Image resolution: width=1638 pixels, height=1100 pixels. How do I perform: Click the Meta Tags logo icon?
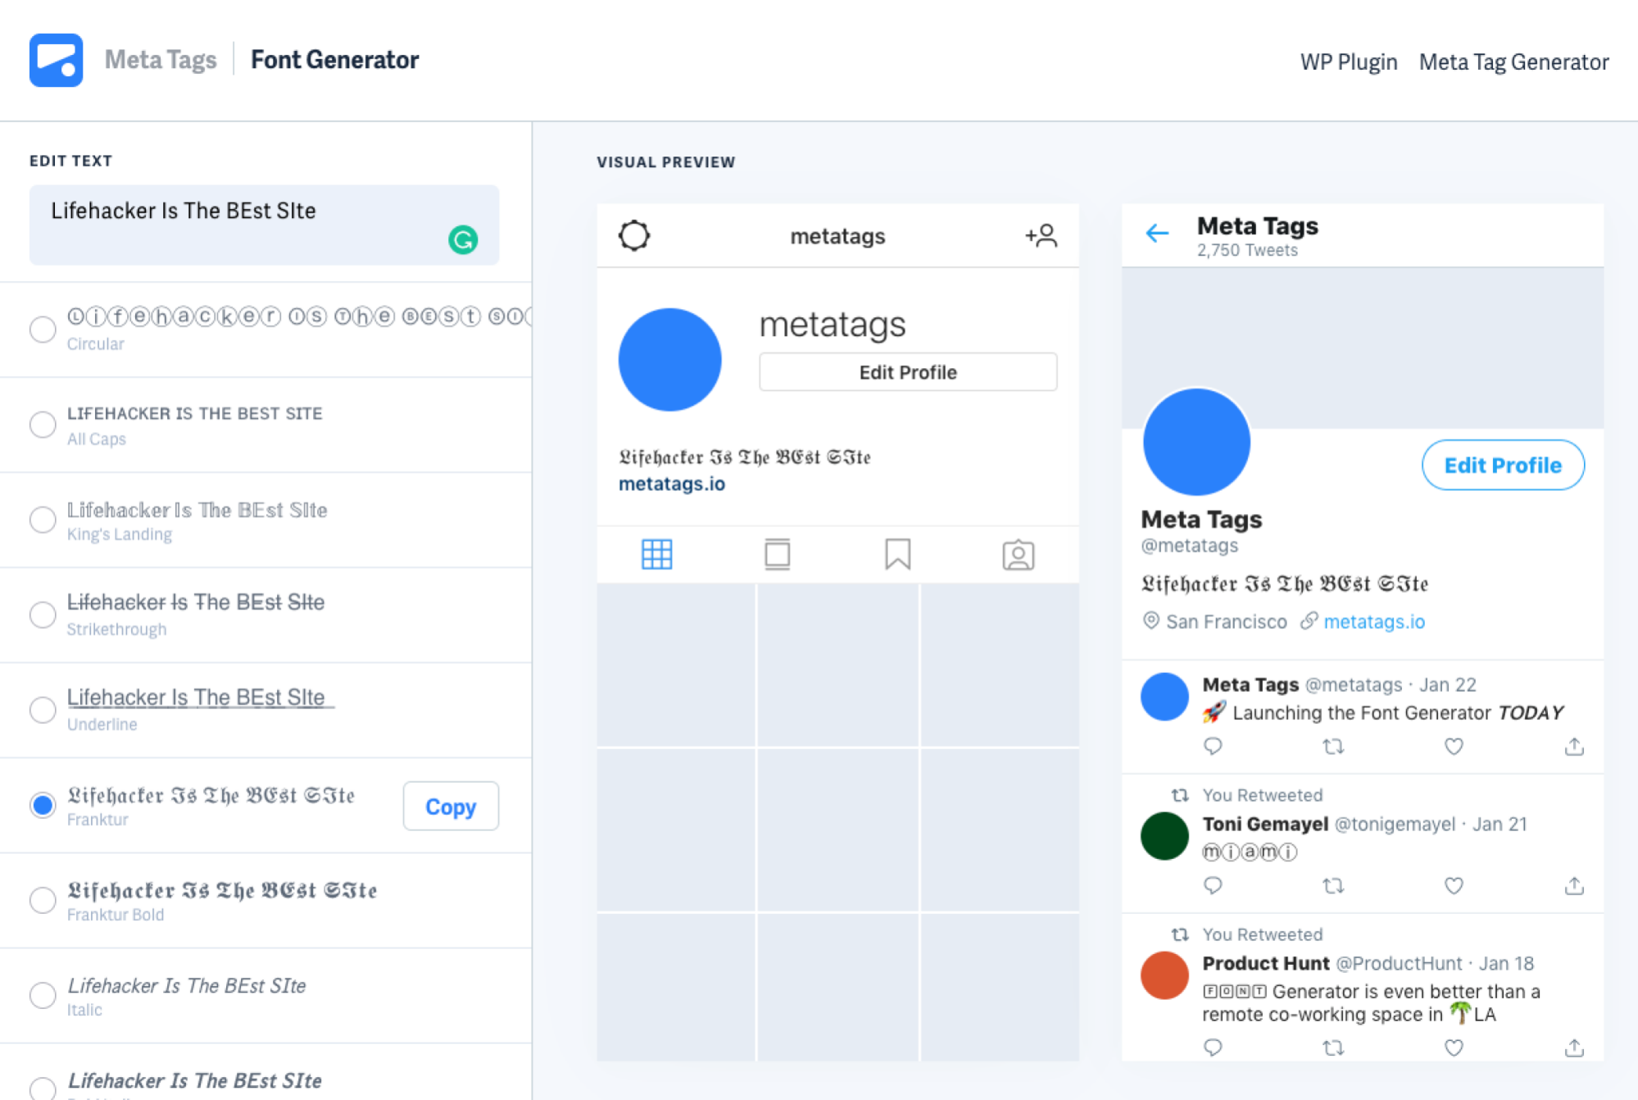pos(56,60)
